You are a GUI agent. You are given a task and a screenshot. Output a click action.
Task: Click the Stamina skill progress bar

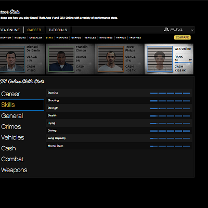[x=170, y=93]
